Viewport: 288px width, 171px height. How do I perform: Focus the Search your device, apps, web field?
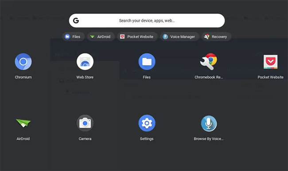[147, 20]
